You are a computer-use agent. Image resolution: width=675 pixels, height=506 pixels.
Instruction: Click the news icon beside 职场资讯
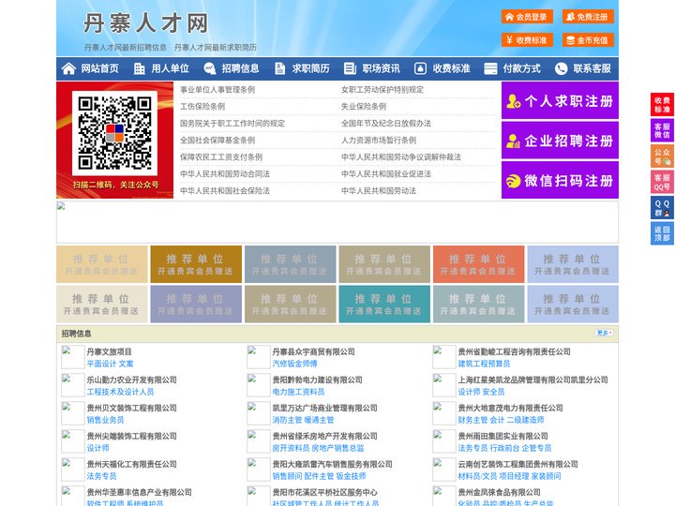(350, 68)
